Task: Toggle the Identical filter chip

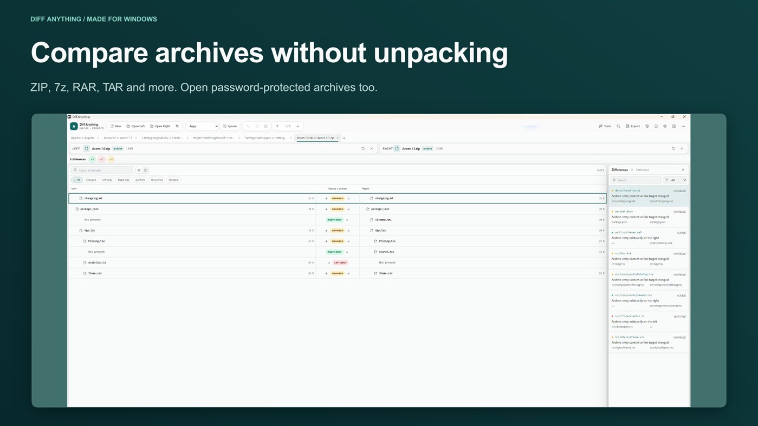Action: pos(173,180)
